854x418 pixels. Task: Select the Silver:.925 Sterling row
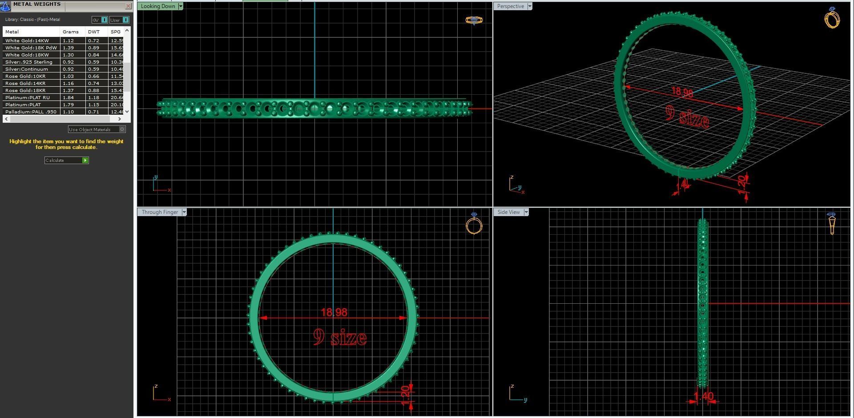(x=63, y=62)
